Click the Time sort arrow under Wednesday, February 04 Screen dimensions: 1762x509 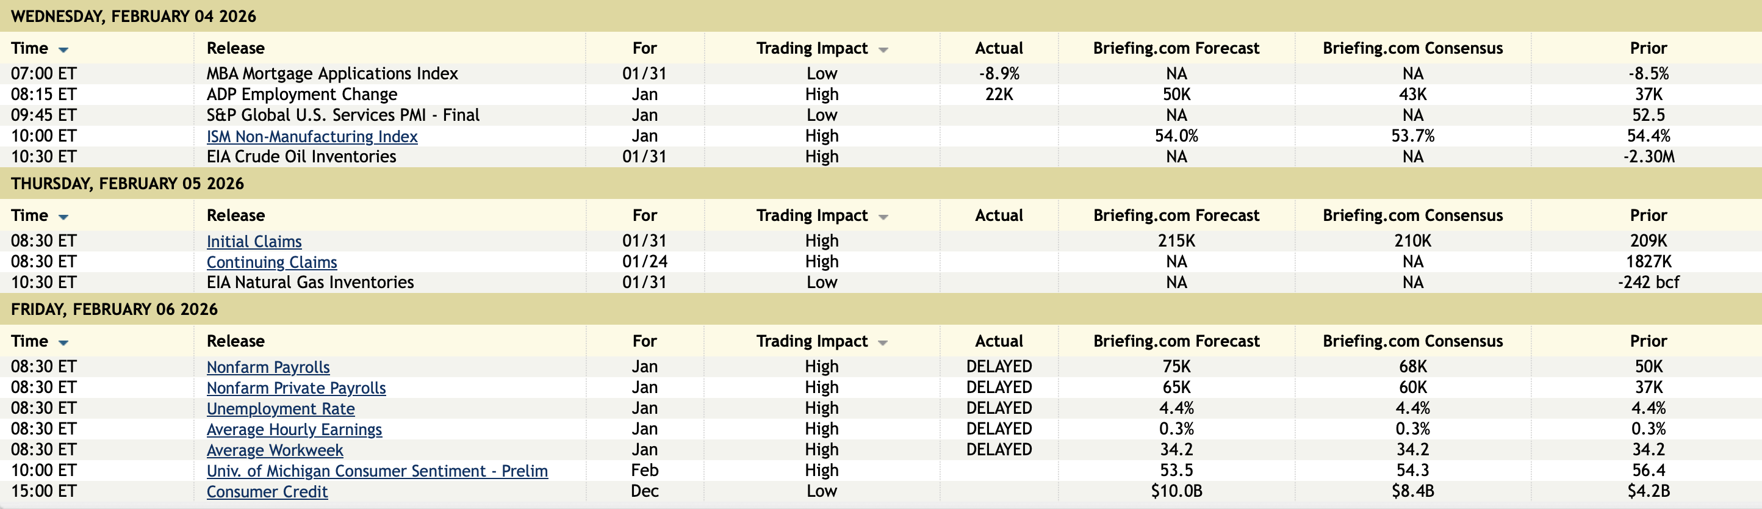[x=63, y=50]
